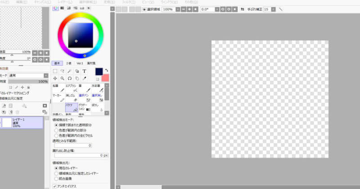The height and width of the screenshot is (189, 360).
Task: Select the Zoom magnifier tool
Action: tap(62, 78)
